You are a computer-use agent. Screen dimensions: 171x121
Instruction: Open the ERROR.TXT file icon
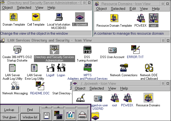point(135,50)
